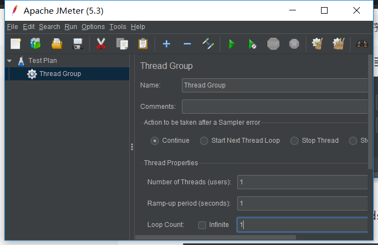Collapse the Test Plan tree node
Image resolution: width=378 pixels, height=245 pixels.
[x=9, y=61]
